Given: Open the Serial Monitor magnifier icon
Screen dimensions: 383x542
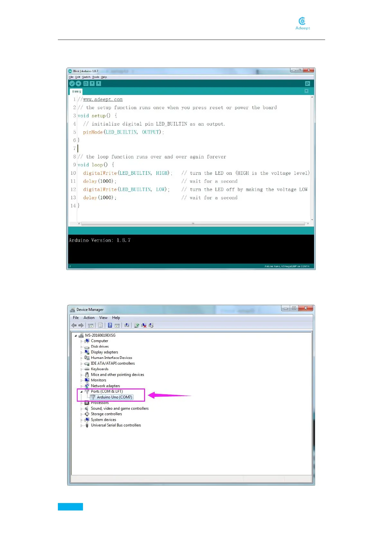Looking at the screenshot, I should coord(307,83).
